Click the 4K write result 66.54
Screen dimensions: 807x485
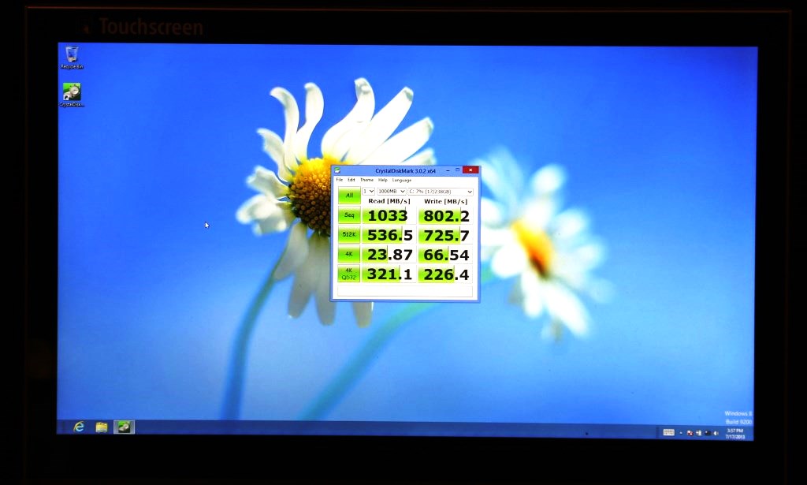click(x=446, y=255)
